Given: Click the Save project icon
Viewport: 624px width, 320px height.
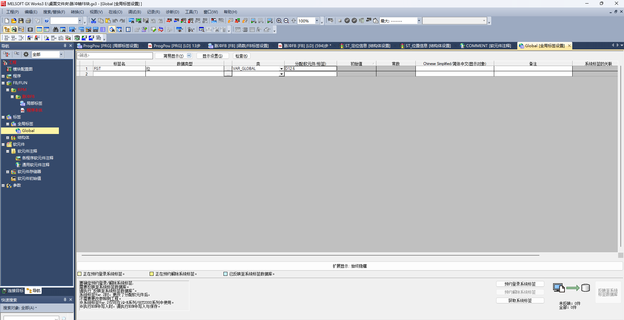Looking at the screenshot, I should tap(21, 21).
